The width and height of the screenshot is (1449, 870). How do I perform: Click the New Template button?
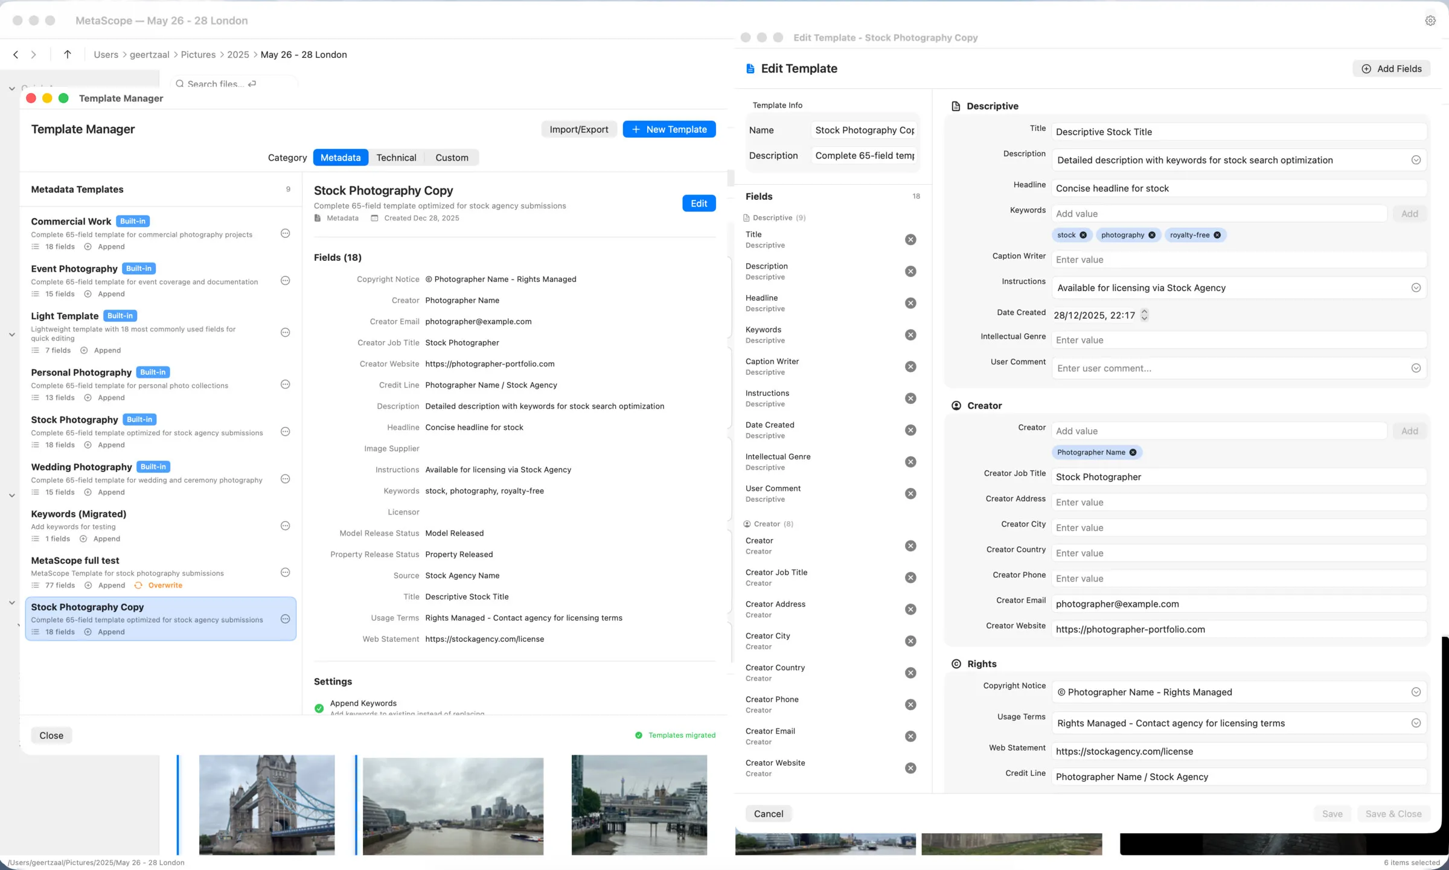pyautogui.click(x=669, y=129)
